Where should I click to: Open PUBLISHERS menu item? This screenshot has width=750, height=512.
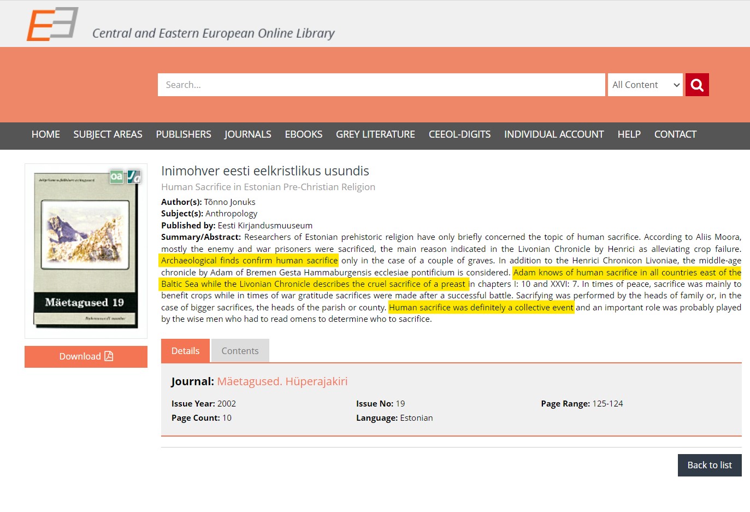coord(184,134)
